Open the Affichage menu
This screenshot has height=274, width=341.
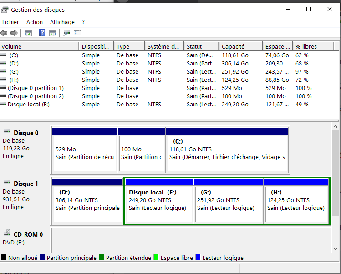click(62, 22)
